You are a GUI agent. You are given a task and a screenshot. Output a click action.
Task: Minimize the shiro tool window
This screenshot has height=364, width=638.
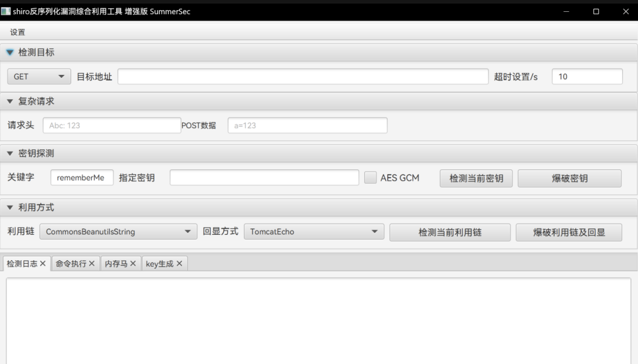click(x=566, y=11)
